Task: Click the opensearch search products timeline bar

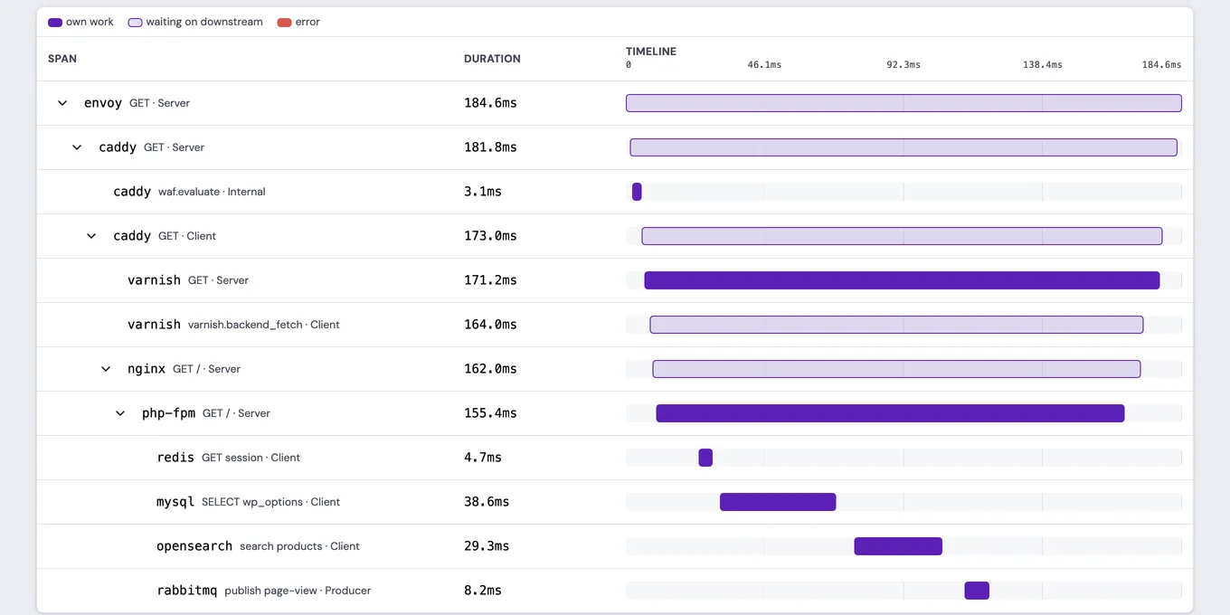Action: click(x=898, y=546)
